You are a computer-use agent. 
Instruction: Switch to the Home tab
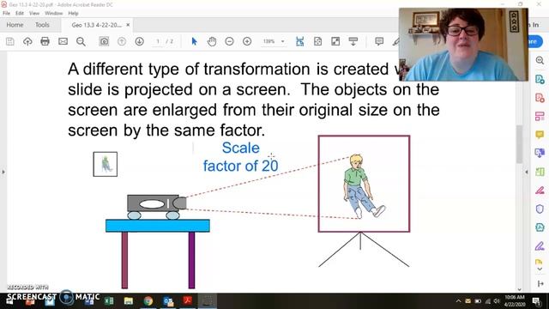(x=15, y=25)
